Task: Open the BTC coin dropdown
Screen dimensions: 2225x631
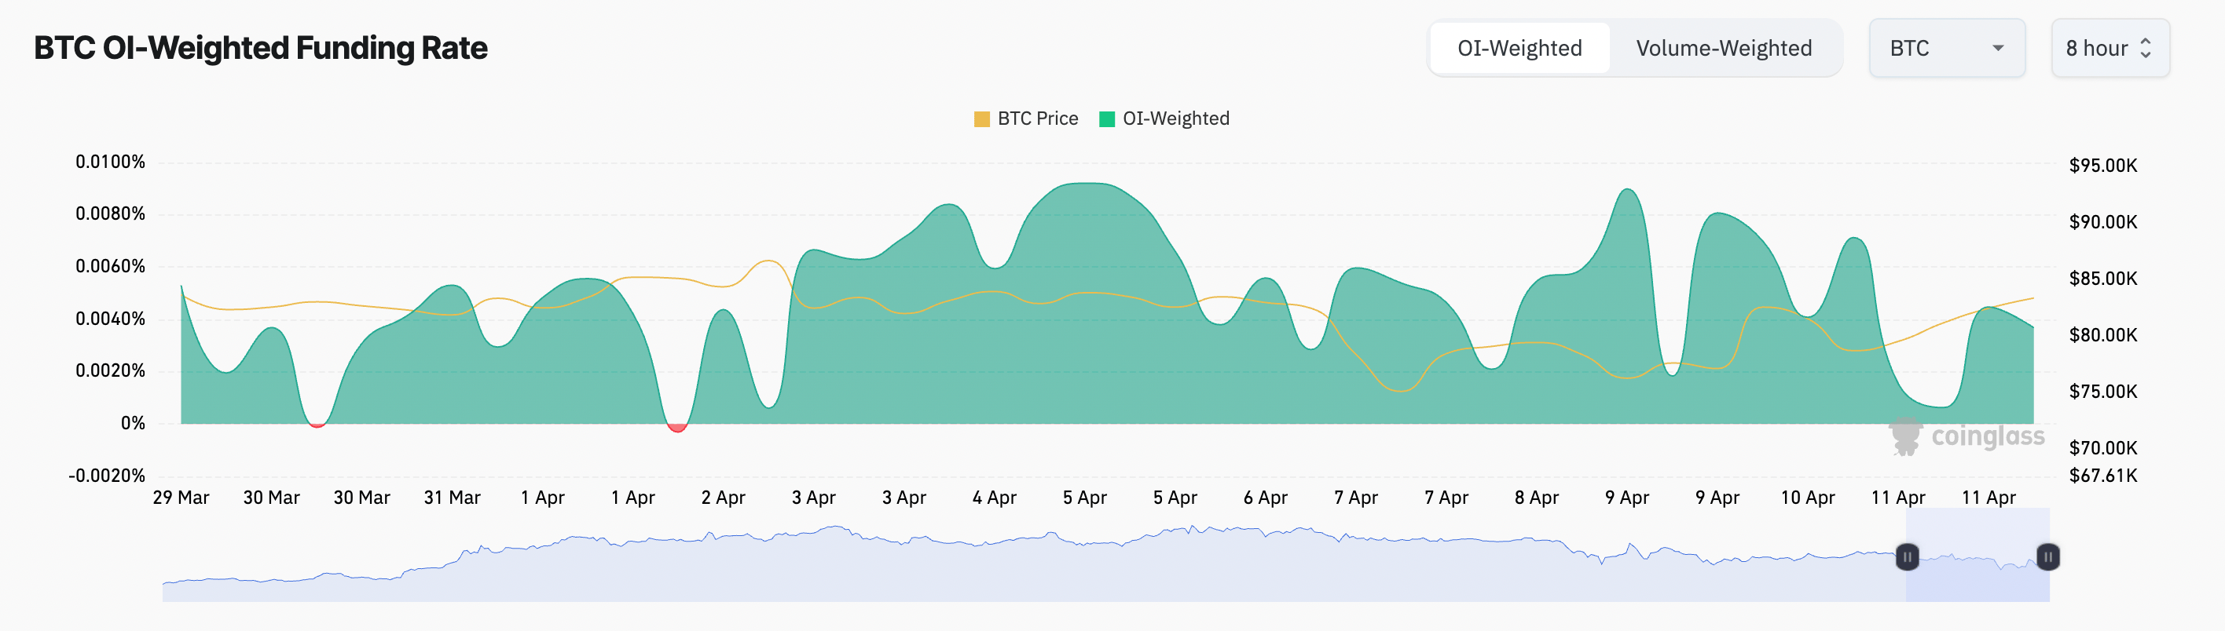Action: [x=1946, y=49]
